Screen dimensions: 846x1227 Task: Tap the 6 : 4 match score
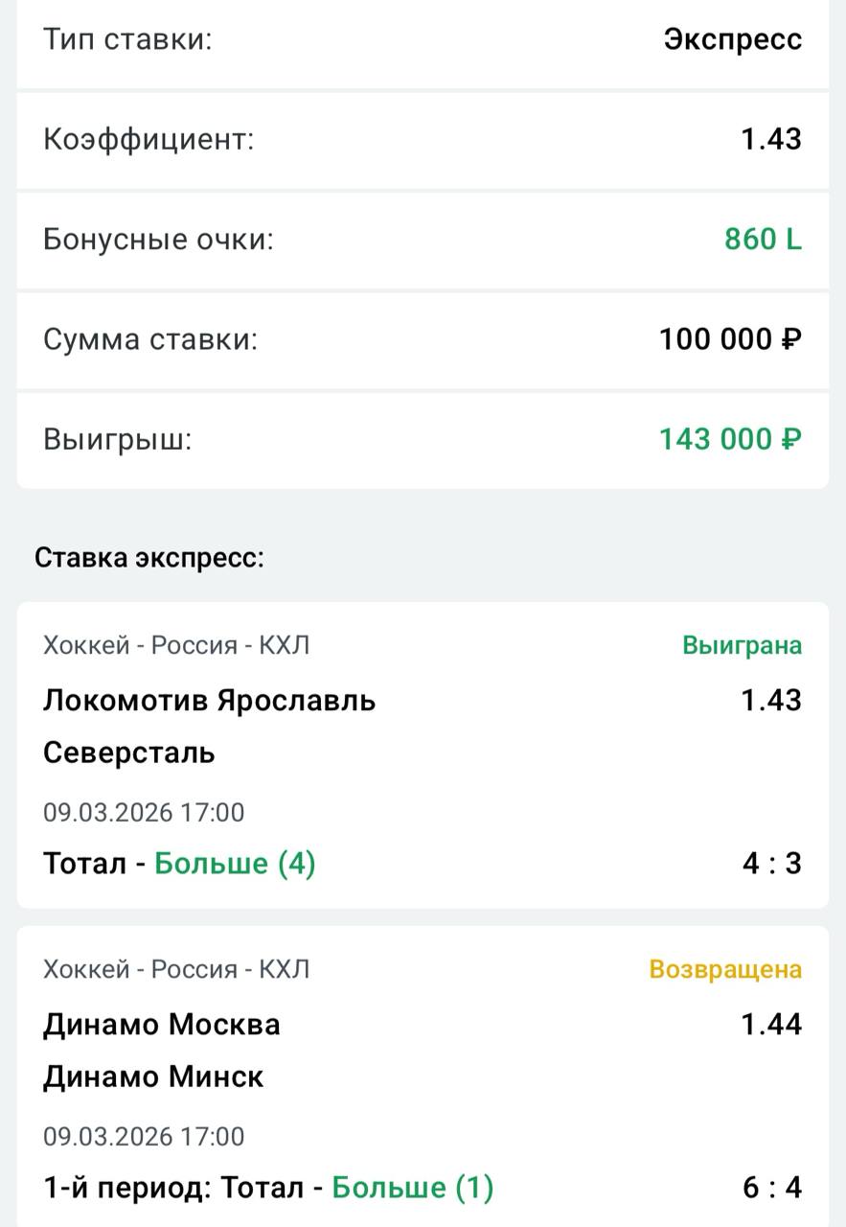771,1188
